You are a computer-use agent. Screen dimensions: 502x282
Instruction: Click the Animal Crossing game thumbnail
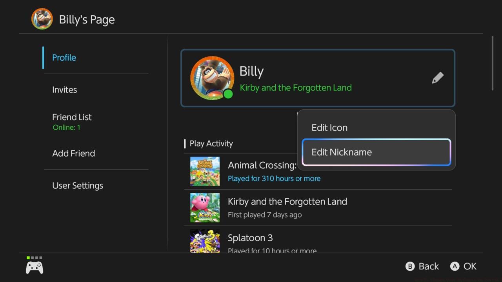point(205,171)
